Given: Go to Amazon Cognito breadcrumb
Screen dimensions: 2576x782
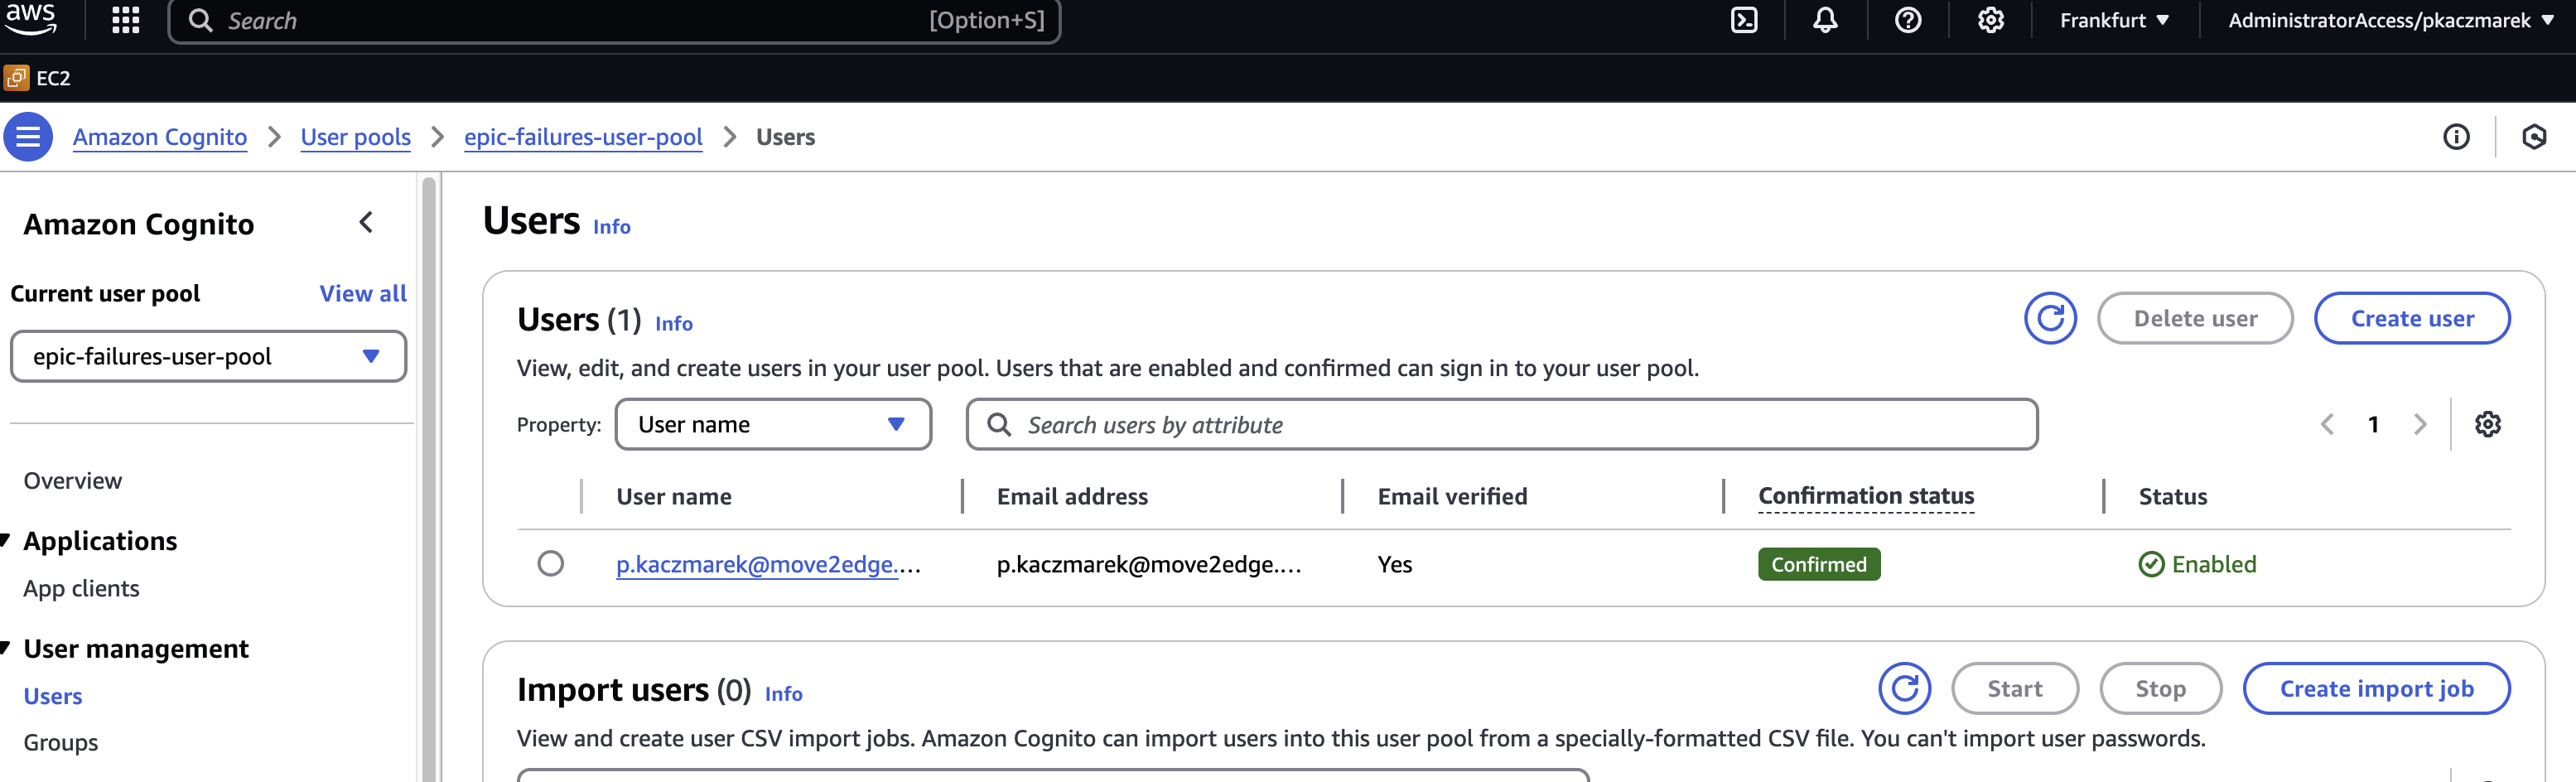Looking at the screenshot, I should click(160, 137).
